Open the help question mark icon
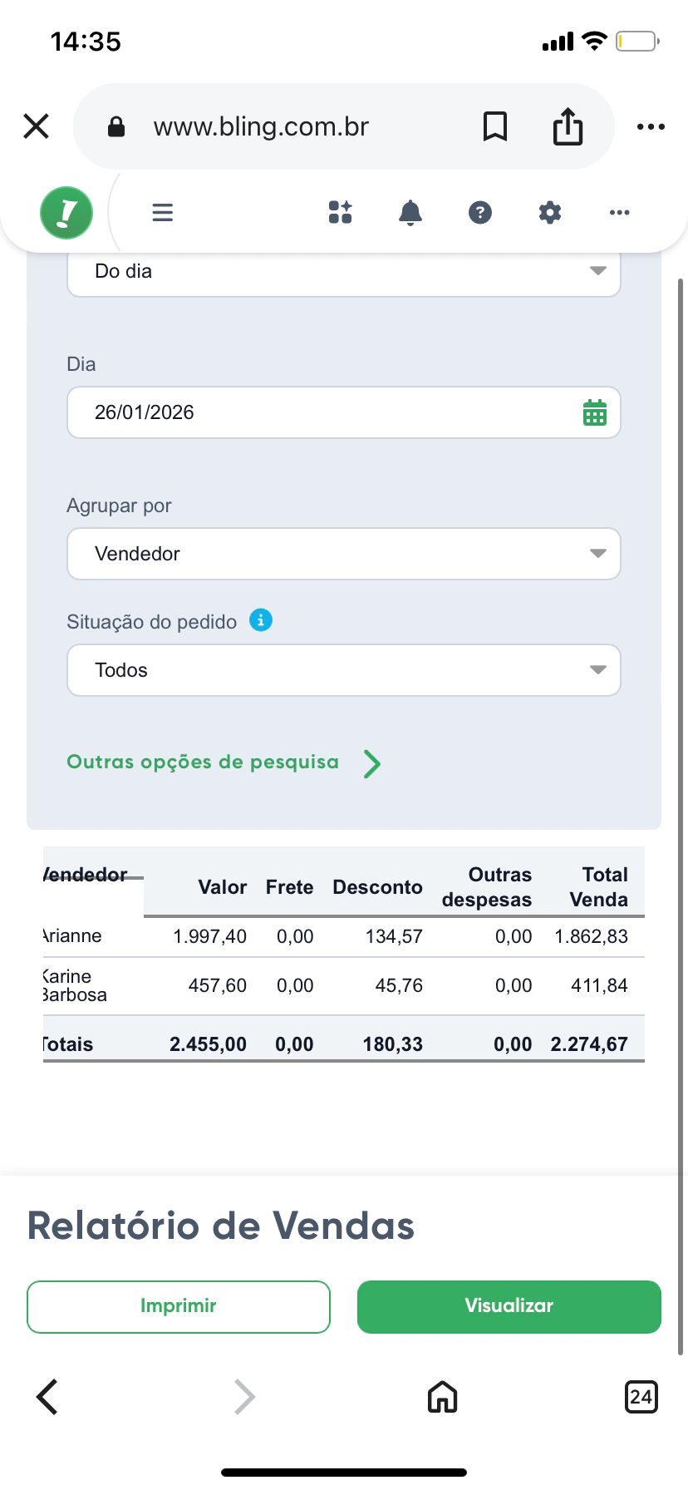The width and height of the screenshot is (688, 1490). 480,213
